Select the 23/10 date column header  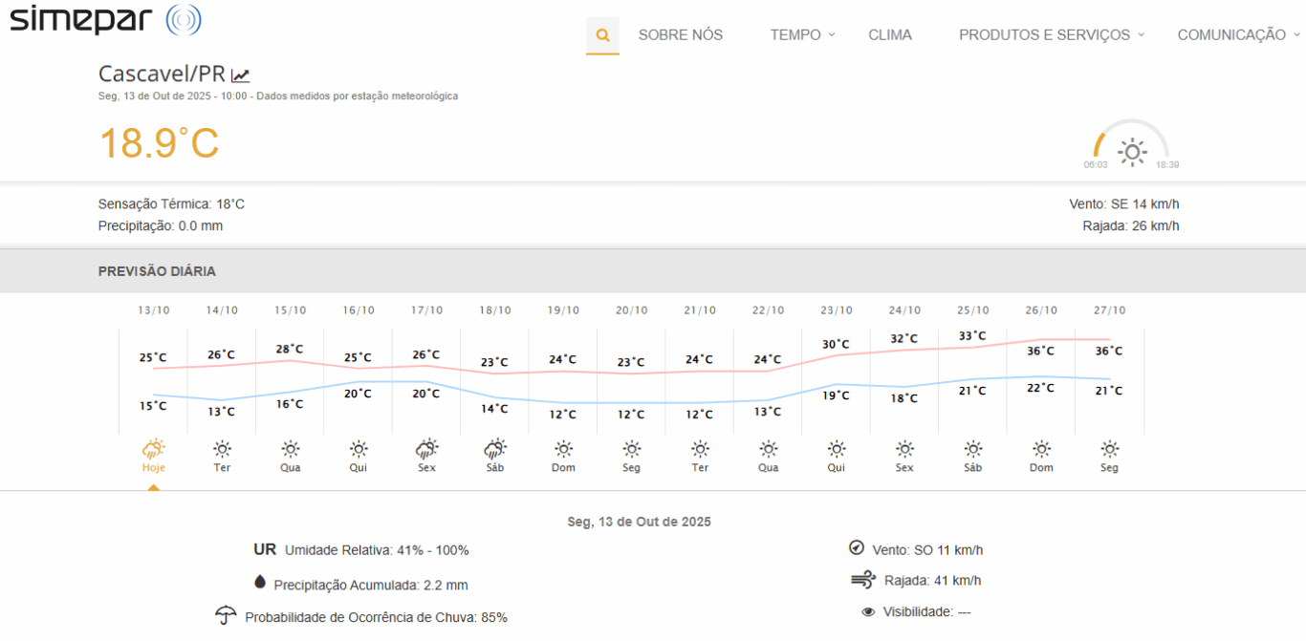[x=836, y=310]
